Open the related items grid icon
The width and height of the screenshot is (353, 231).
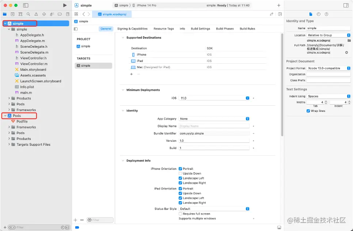pyautogui.click(x=76, y=14)
